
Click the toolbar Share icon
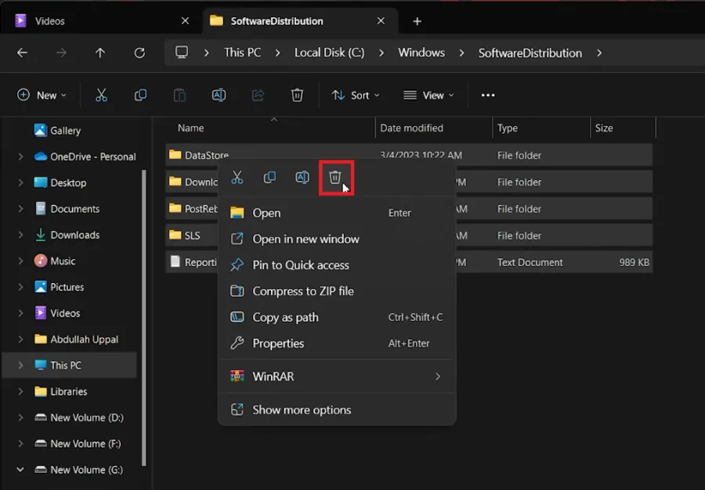(x=258, y=95)
